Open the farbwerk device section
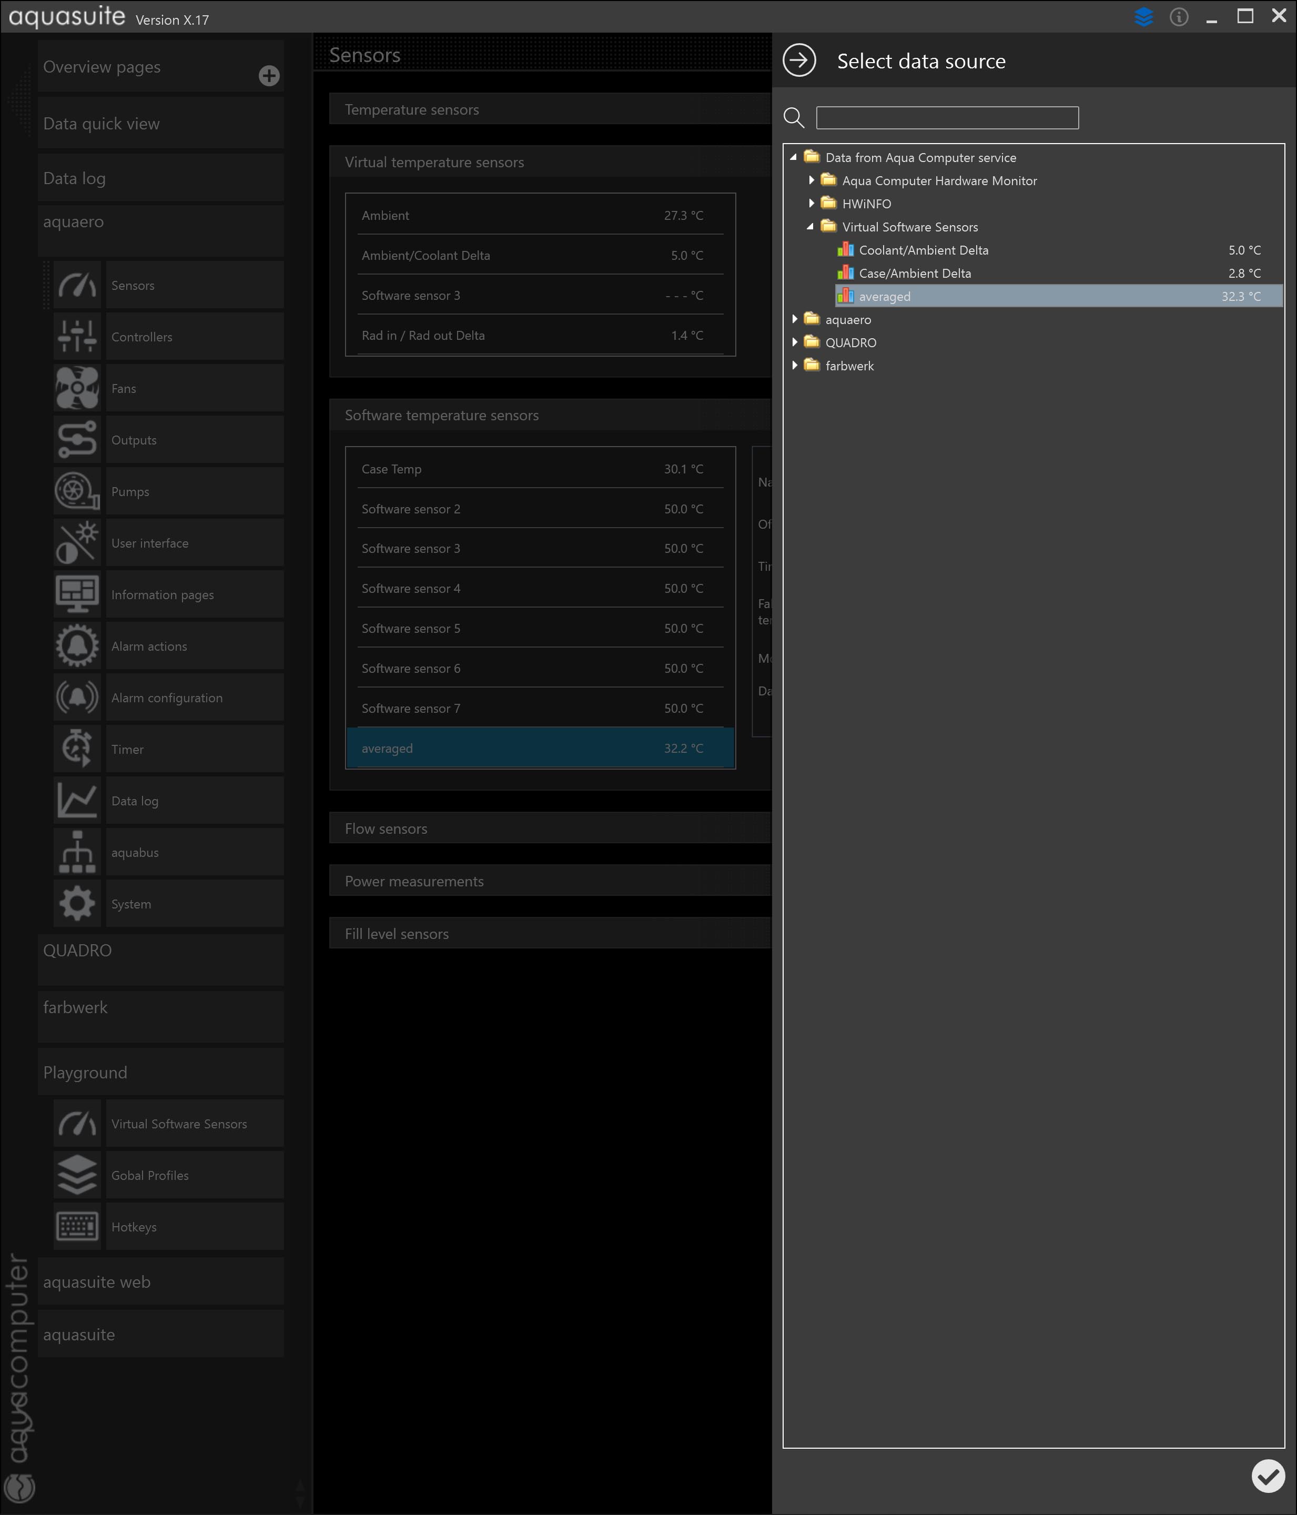The width and height of the screenshot is (1297, 1515). (161, 1016)
